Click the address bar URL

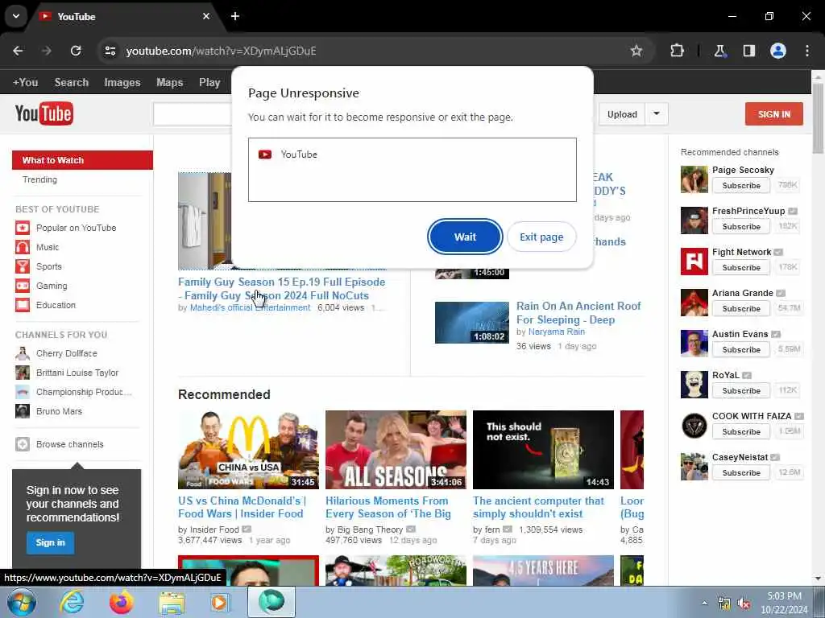[x=221, y=51]
